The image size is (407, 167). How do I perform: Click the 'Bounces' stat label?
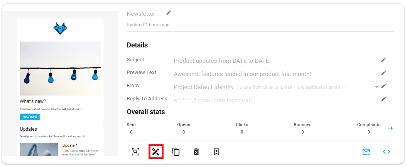pos(302,125)
